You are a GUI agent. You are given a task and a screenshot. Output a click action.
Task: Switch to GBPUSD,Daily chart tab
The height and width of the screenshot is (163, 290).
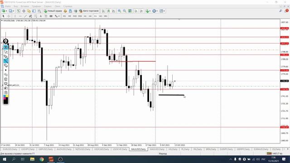pos(46,149)
